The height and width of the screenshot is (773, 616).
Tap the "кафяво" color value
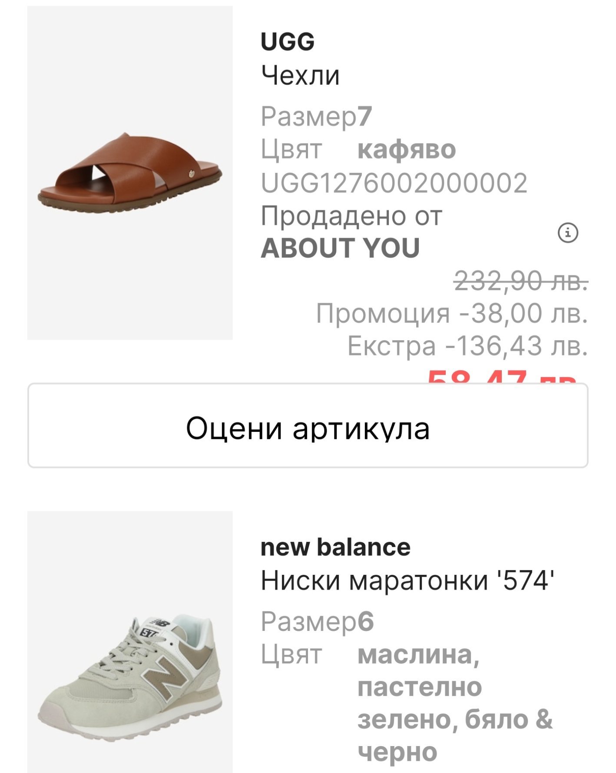pos(407,149)
